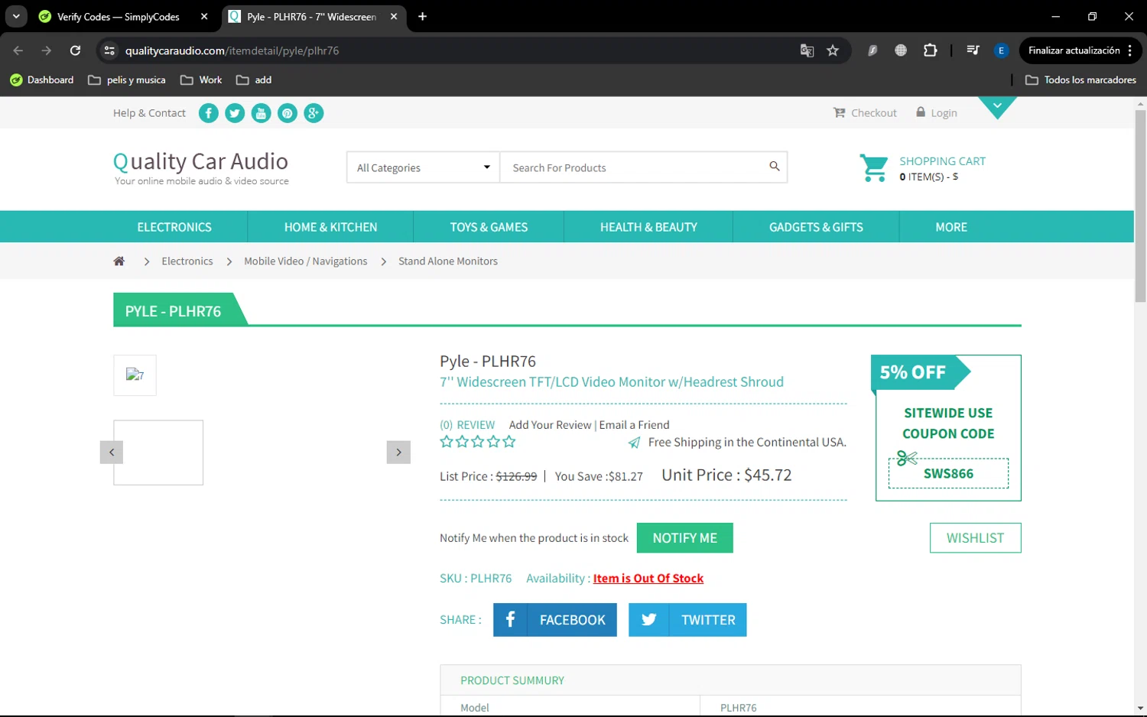Image resolution: width=1147 pixels, height=717 pixels.
Task: Go to Mobile Video / Navigations breadcrumb
Action: [305, 261]
